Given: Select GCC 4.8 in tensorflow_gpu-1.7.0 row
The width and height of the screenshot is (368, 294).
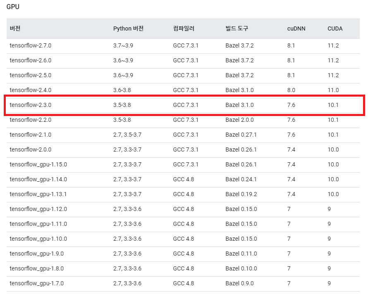Looking at the screenshot, I should tap(184, 283).
